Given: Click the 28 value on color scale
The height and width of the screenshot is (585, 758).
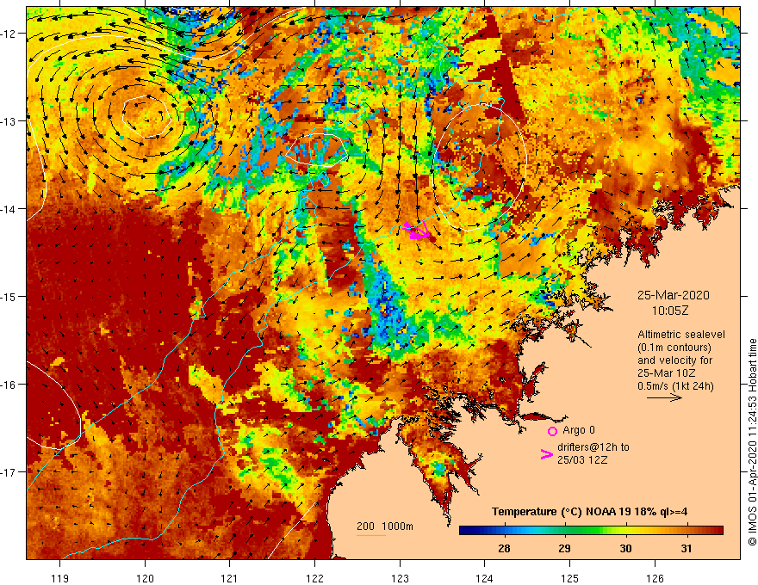Looking at the screenshot, I should pos(504,548).
